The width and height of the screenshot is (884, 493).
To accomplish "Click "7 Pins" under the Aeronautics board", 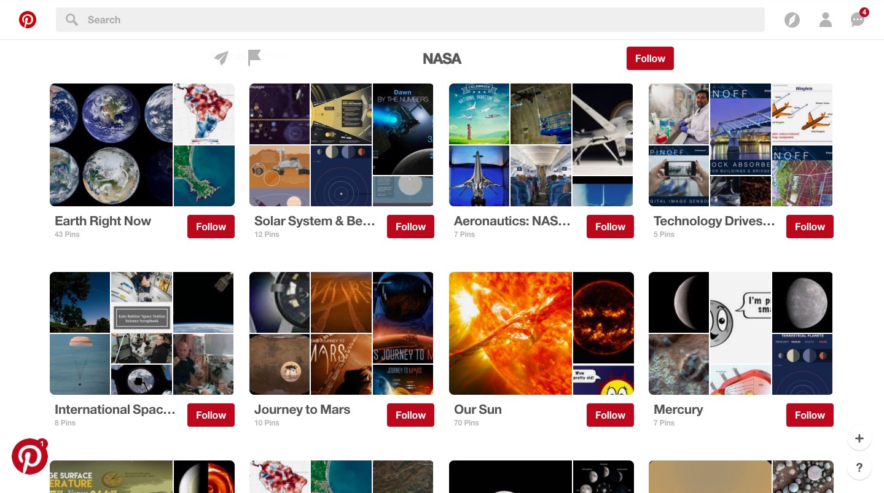I will pyautogui.click(x=464, y=235).
